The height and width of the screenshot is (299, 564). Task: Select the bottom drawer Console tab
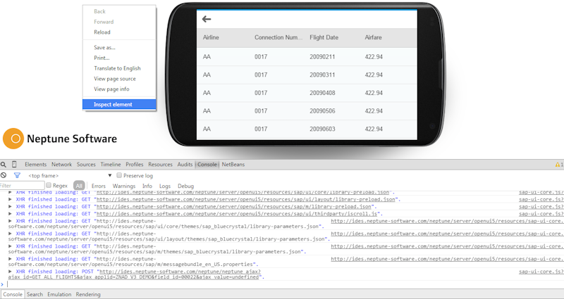click(x=13, y=294)
